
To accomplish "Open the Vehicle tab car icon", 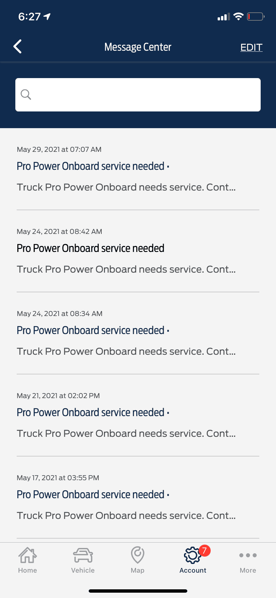I will click(83, 555).
